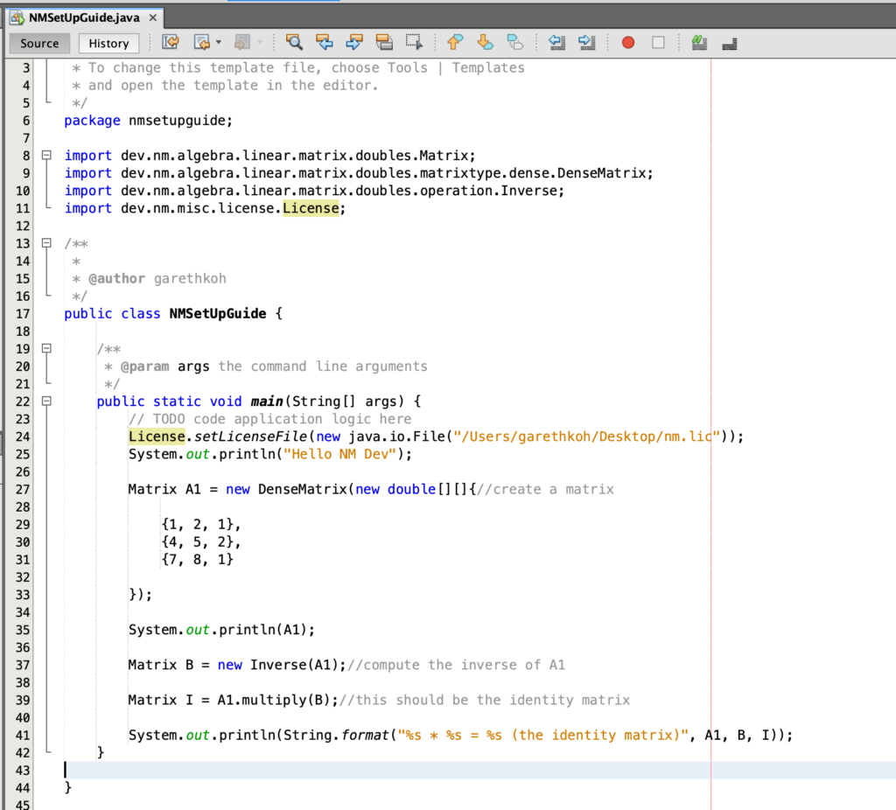The height and width of the screenshot is (810, 896).
Task: Select the Find Selection magnifier icon
Action: 294,42
